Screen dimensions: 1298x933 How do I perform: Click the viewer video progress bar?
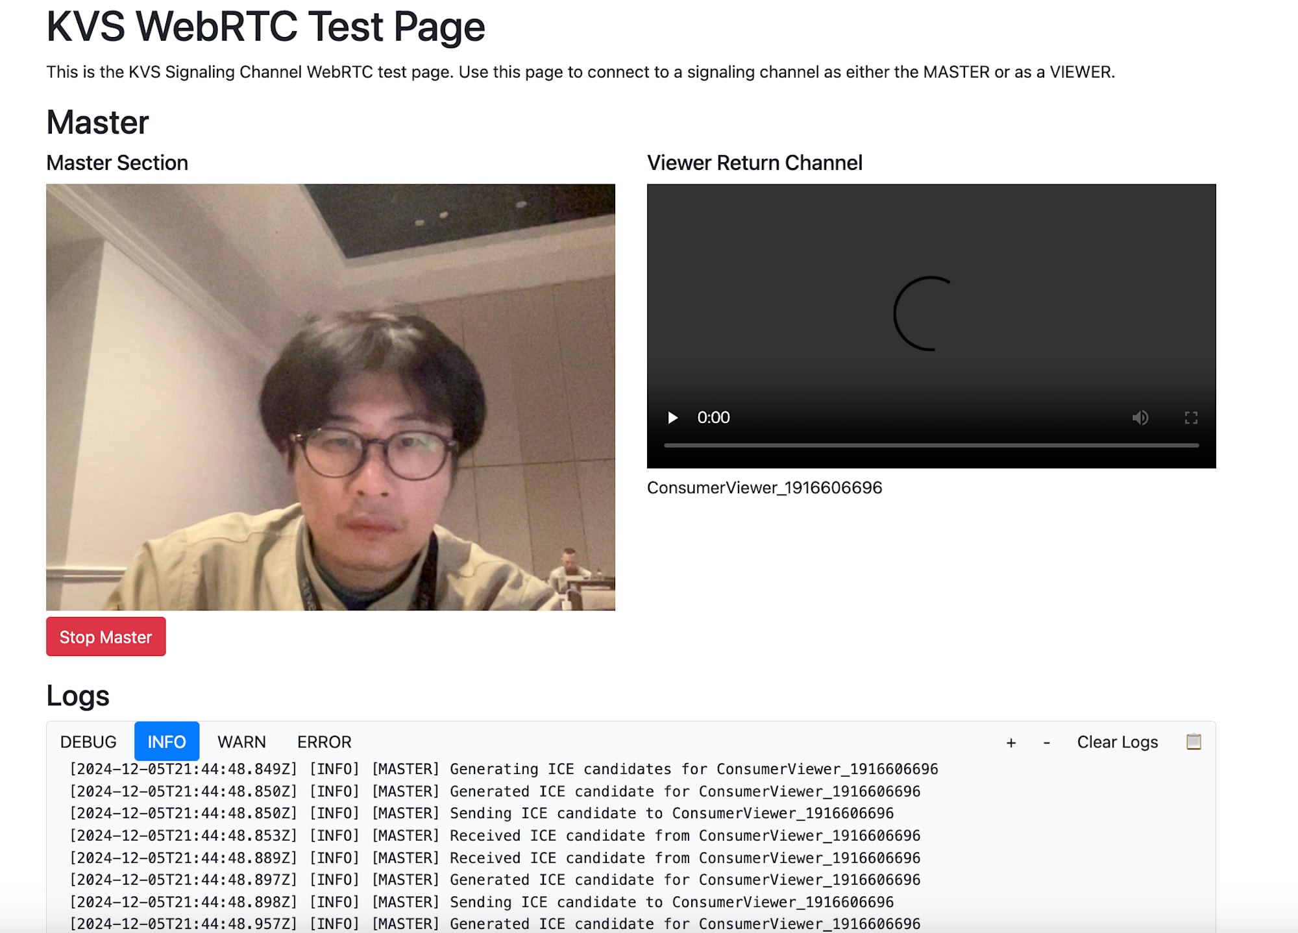click(931, 445)
